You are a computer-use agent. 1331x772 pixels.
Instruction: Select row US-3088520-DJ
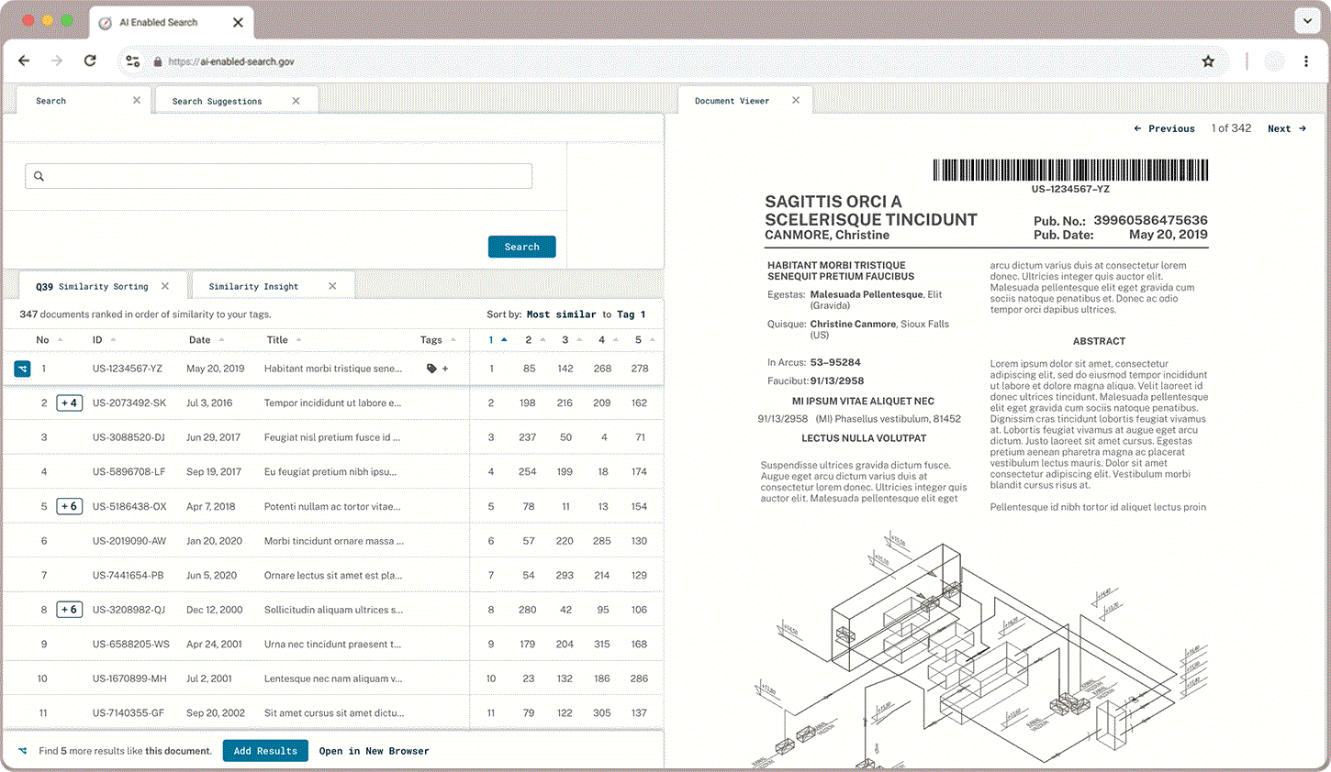click(332, 437)
